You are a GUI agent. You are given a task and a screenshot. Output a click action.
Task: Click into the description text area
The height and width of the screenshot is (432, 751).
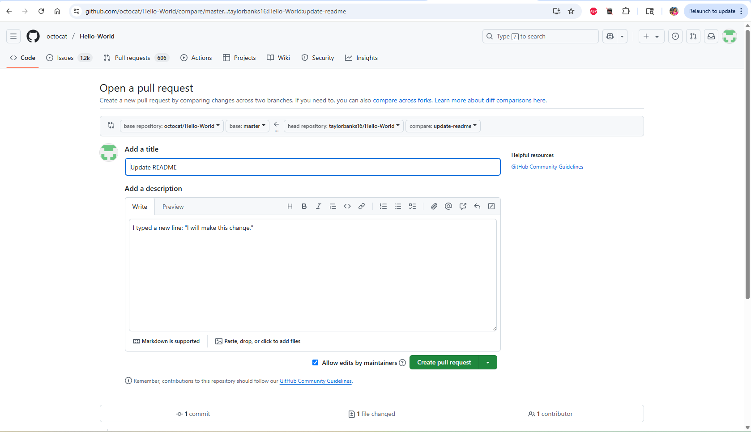coord(312,275)
